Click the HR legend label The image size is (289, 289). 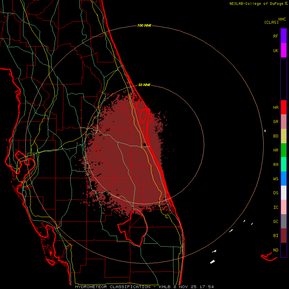(276, 150)
